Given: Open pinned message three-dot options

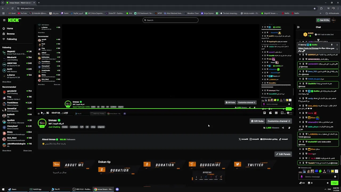Looking at the screenshot, I should 337,45.
